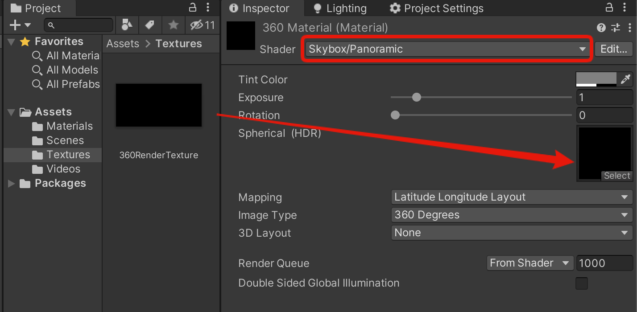
Task: Toggle the Project panel lock
Action: pos(193,8)
